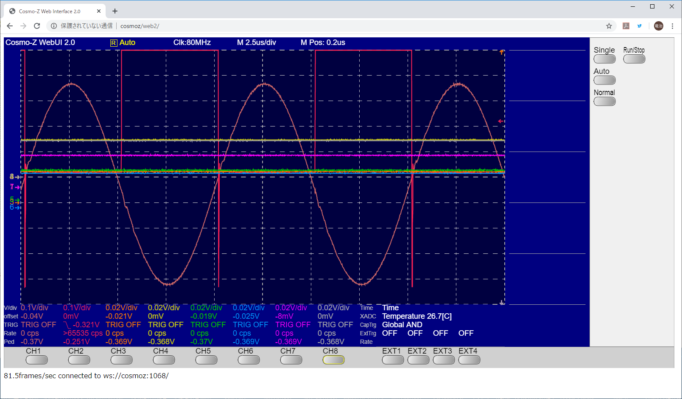Click the Global AND capture trigger setting
The height and width of the screenshot is (399, 682).
tap(402, 325)
